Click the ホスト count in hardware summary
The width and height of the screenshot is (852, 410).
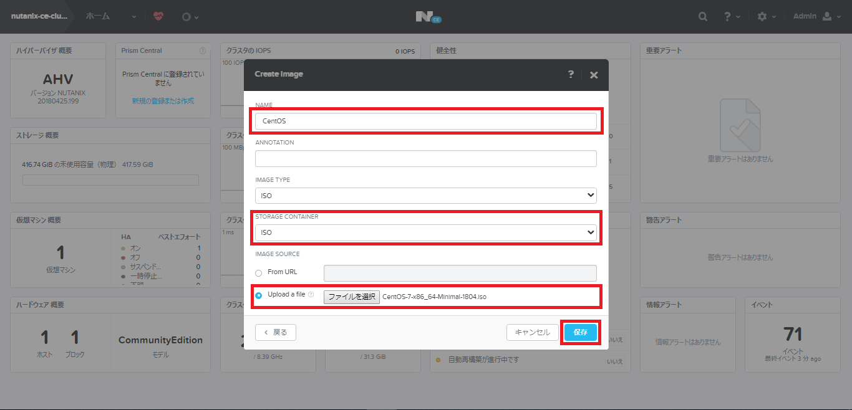tap(44, 343)
